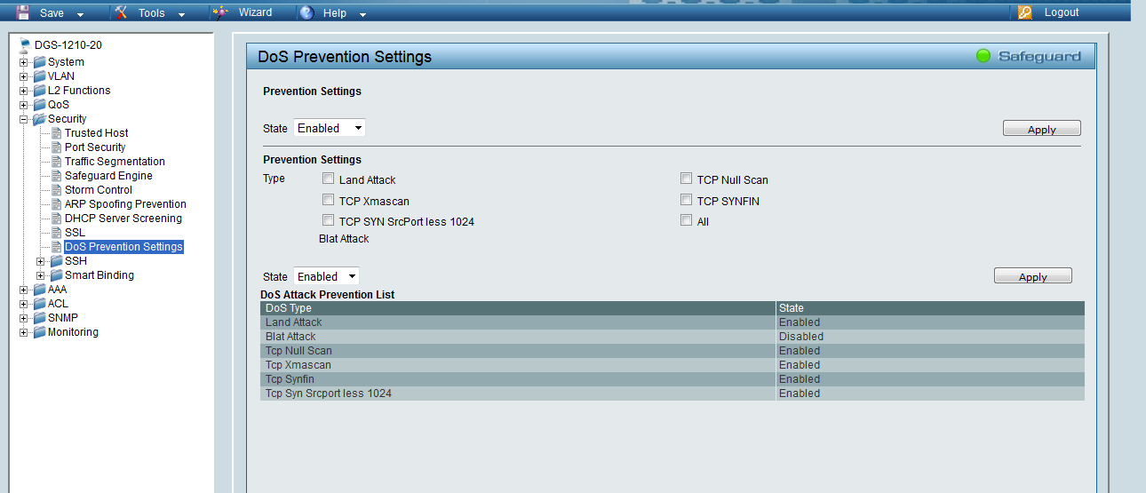Open the Help menu
This screenshot has width=1146, height=493.
(334, 13)
